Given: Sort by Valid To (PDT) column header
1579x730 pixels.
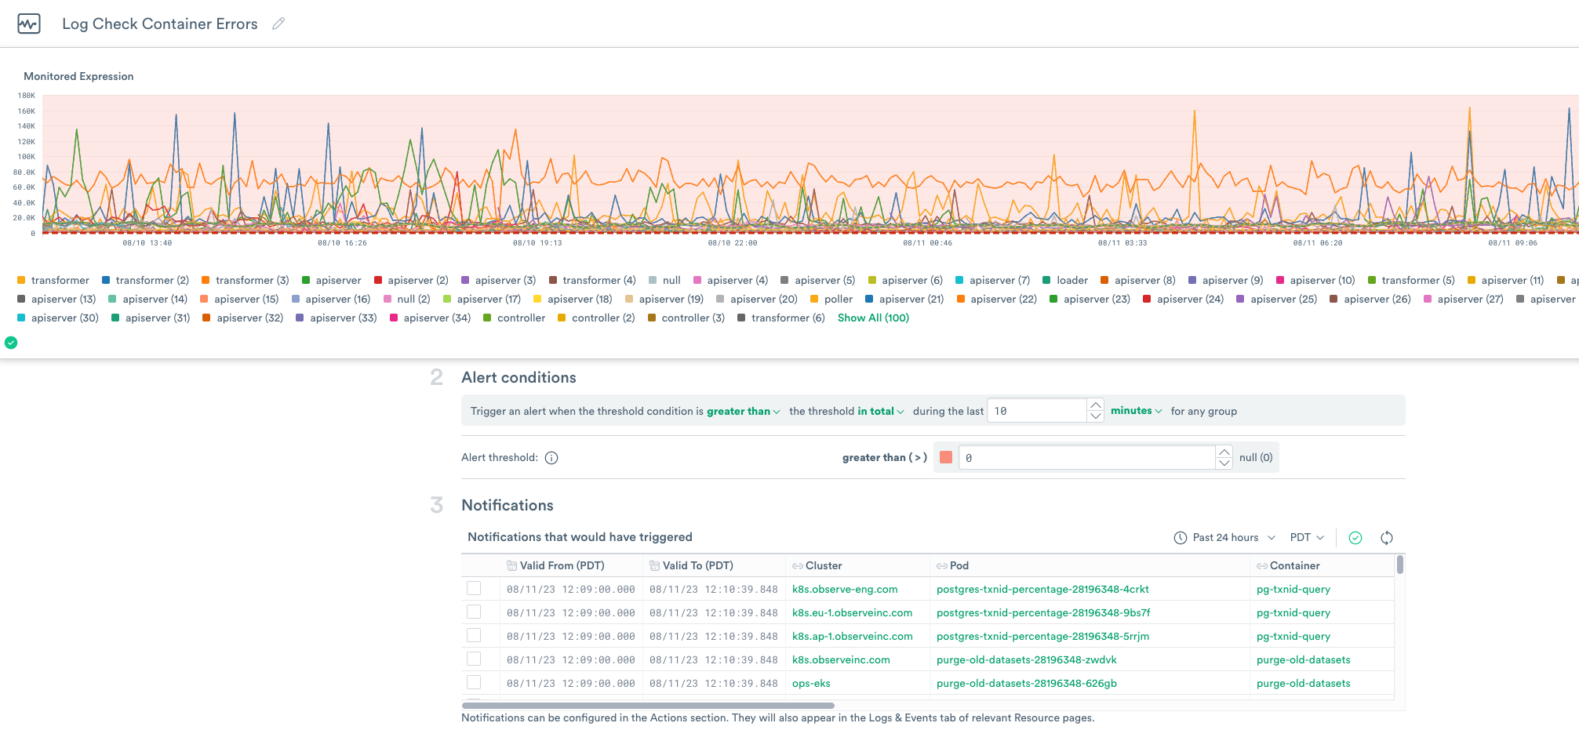Looking at the screenshot, I should click(698, 565).
